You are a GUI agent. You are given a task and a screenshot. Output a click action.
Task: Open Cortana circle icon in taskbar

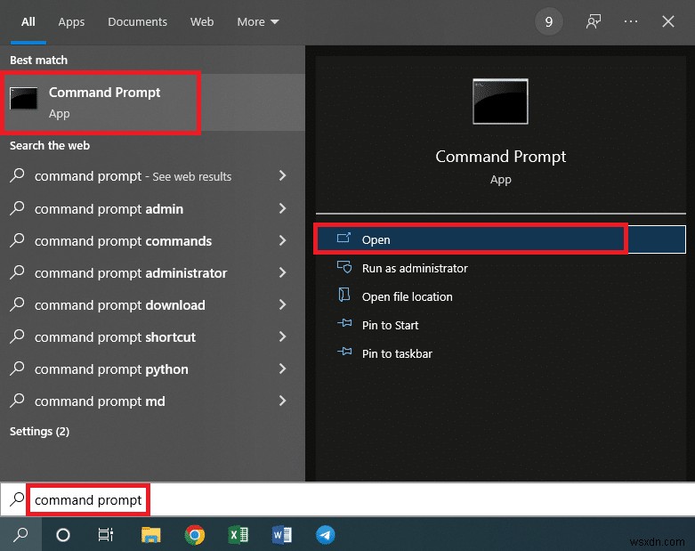pyautogui.click(x=63, y=535)
